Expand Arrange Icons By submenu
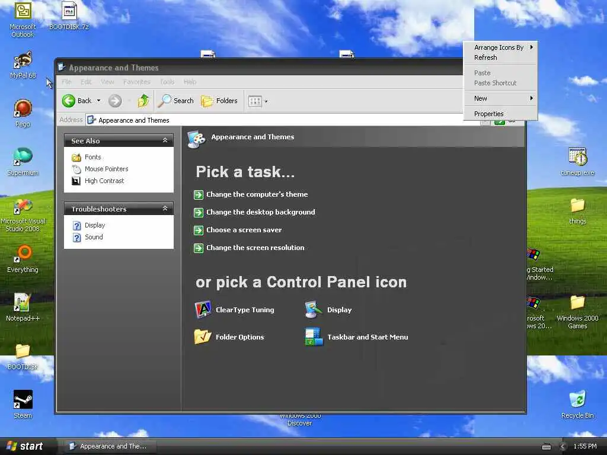The width and height of the screenshot is (607, 455). click(500, 47)
